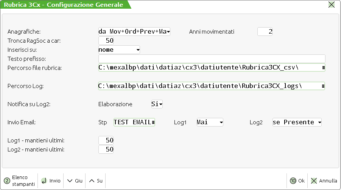
Task: Click the Su up arrow button
Action: [x=96, y=181]
